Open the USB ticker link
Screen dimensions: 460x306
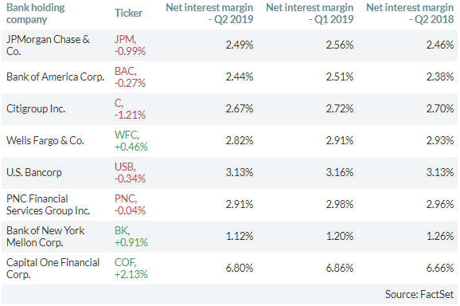130,173
